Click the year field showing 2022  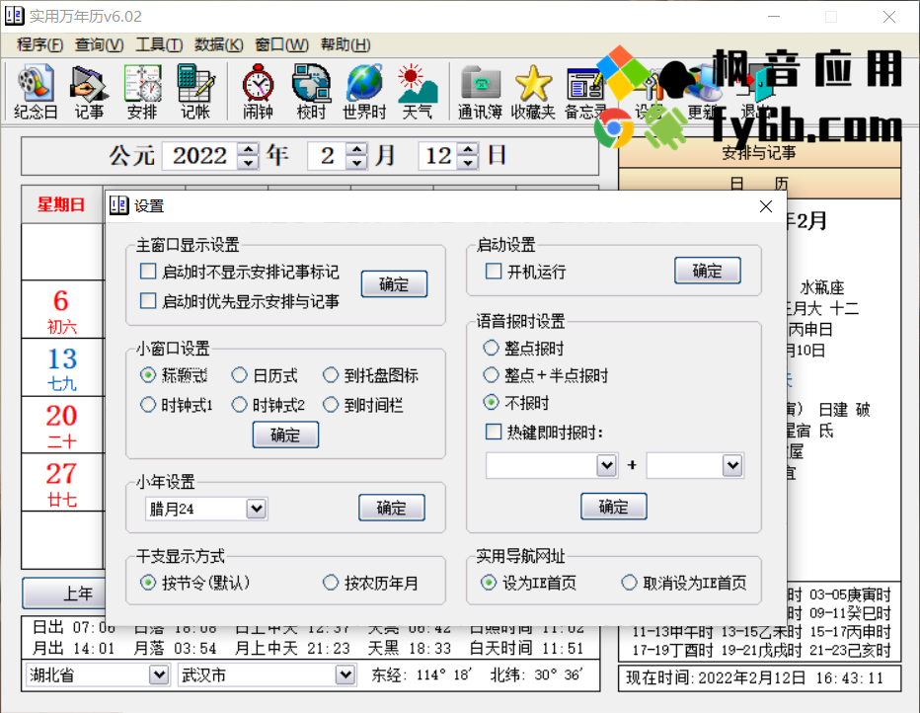200,156
